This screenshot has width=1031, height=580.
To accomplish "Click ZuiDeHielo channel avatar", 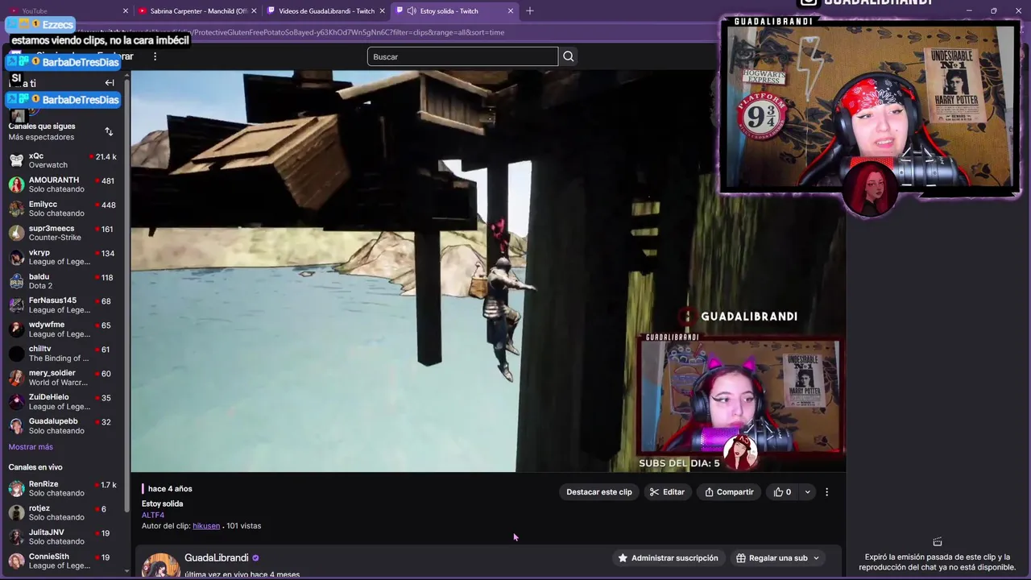I will click(16, 402).
